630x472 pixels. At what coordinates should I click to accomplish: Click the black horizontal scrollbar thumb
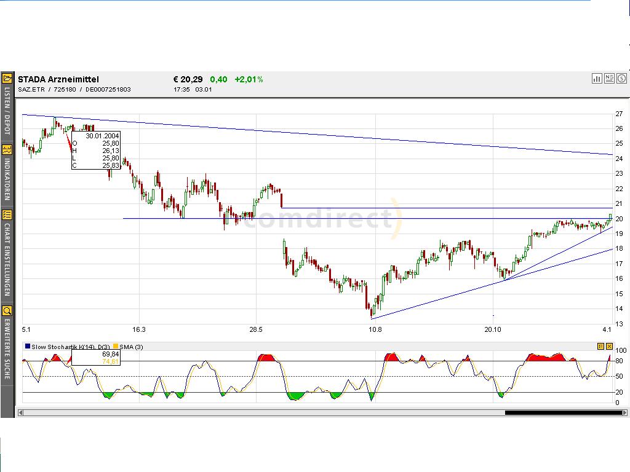[564, 412]
